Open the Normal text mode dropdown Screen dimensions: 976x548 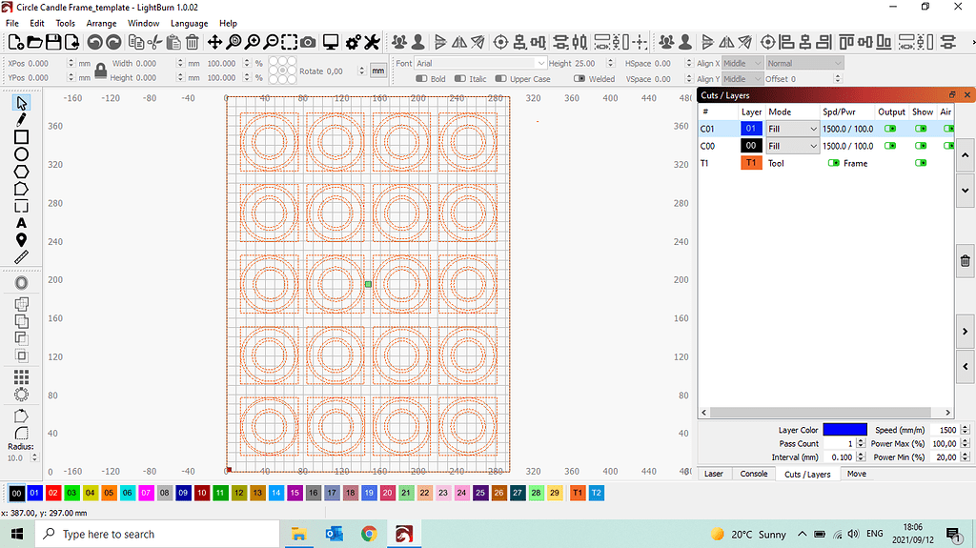click(x=804, y=64)
